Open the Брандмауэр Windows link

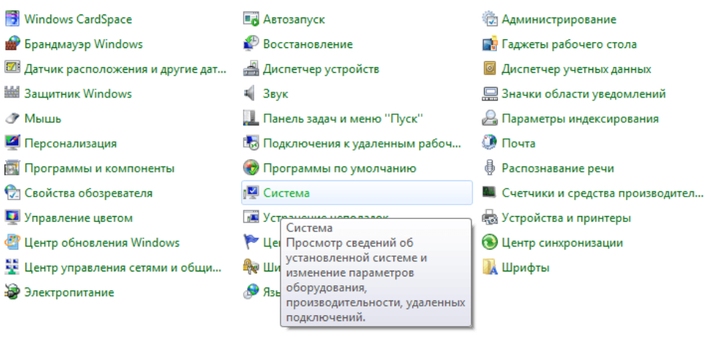click(84, 44)
